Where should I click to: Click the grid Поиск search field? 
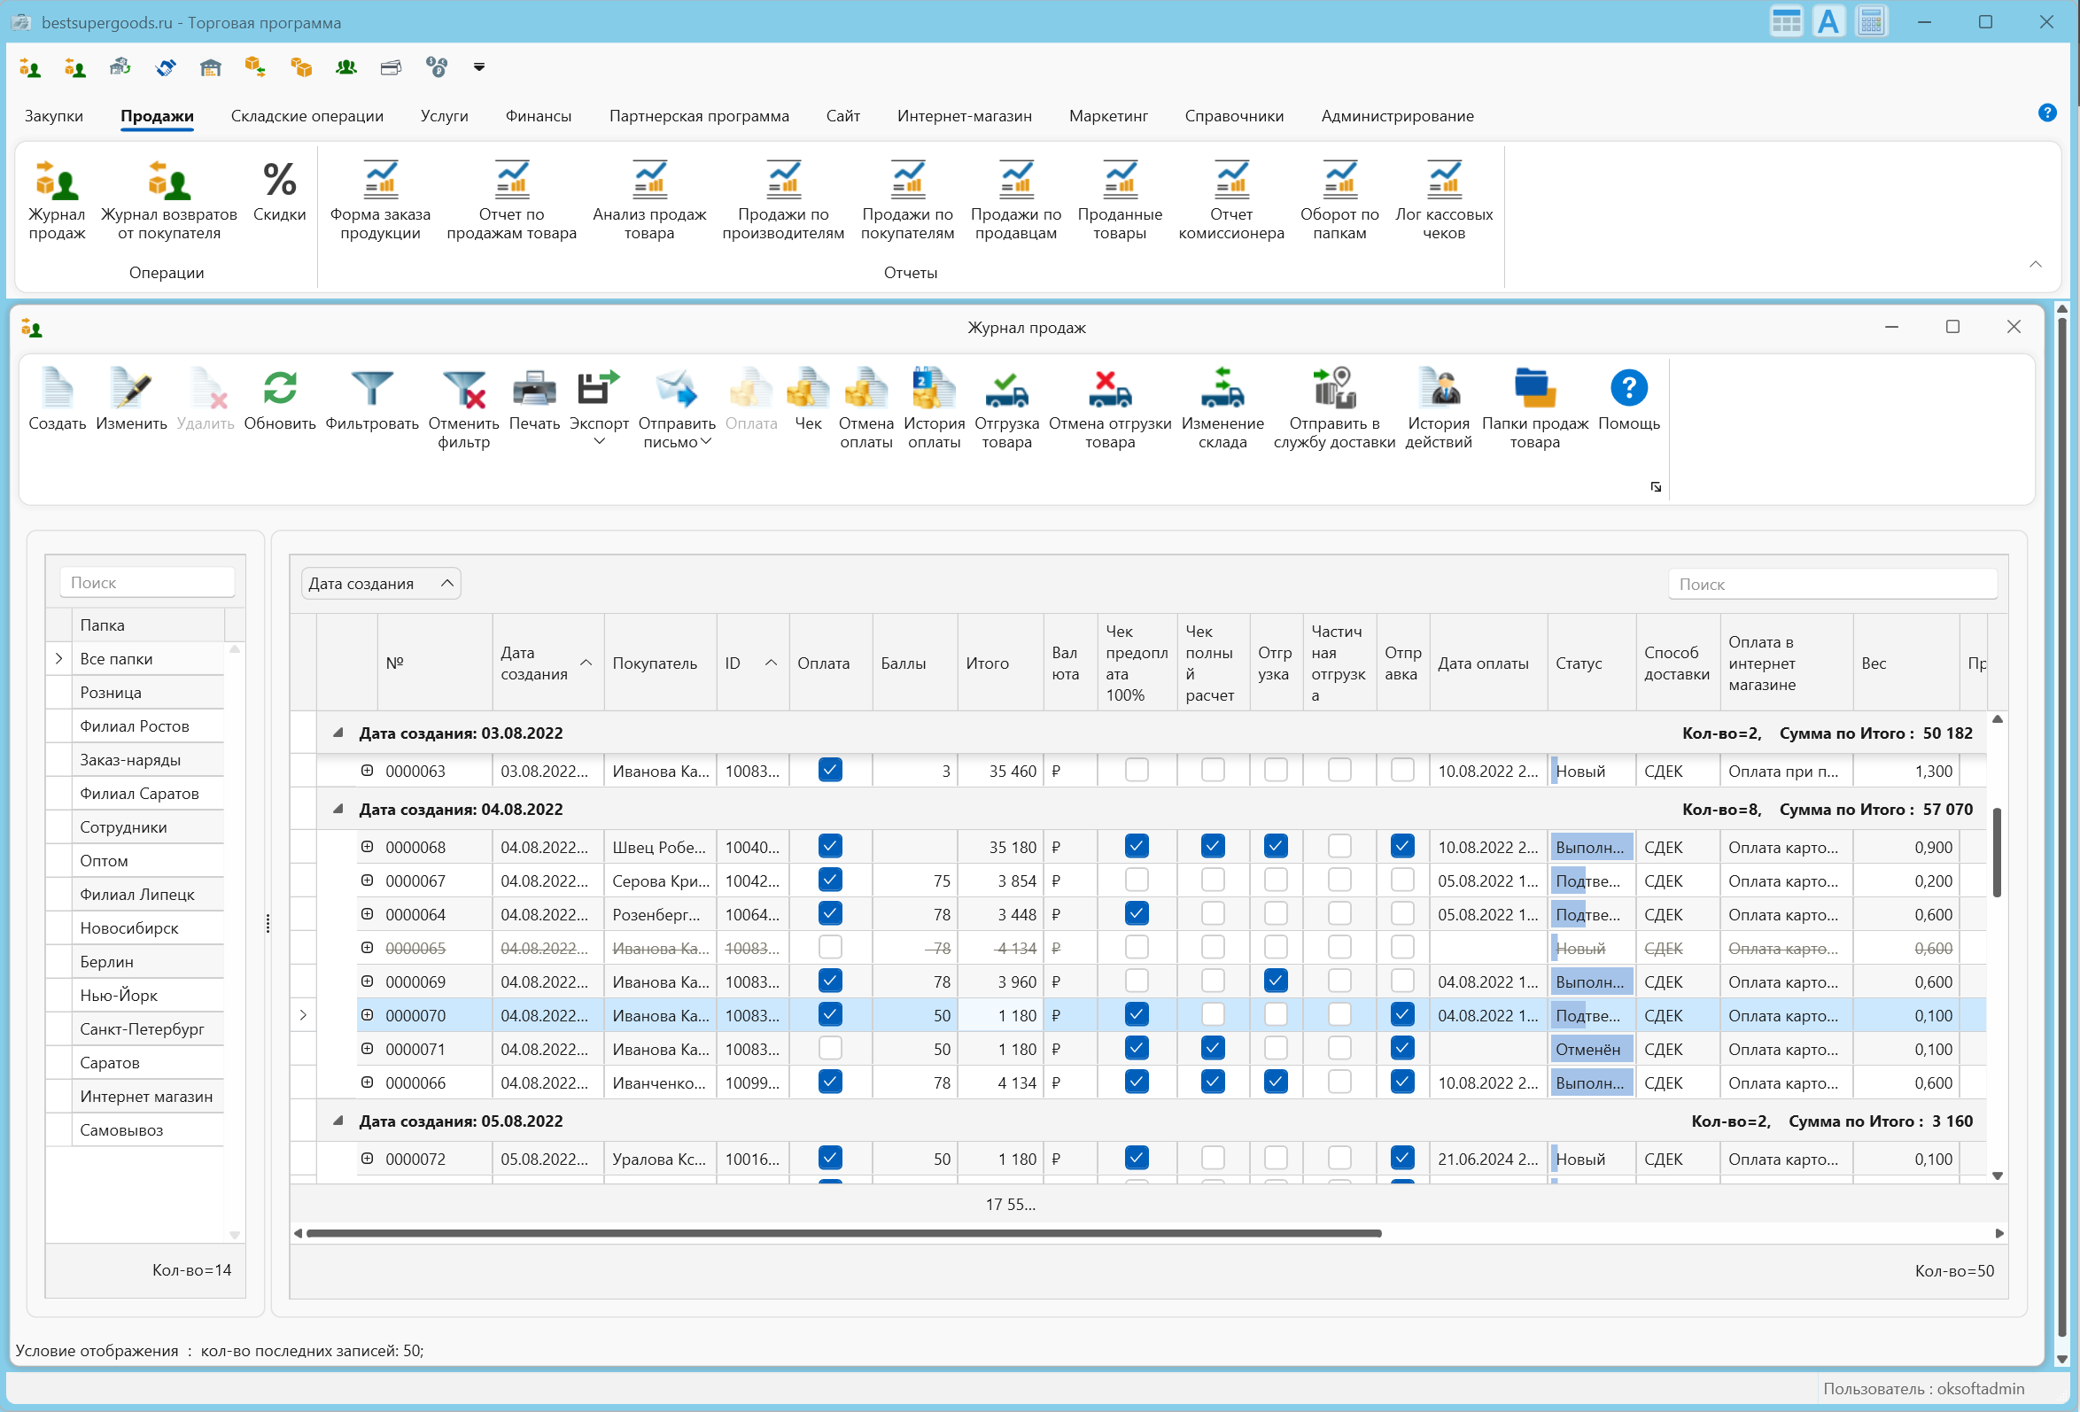1831,584
